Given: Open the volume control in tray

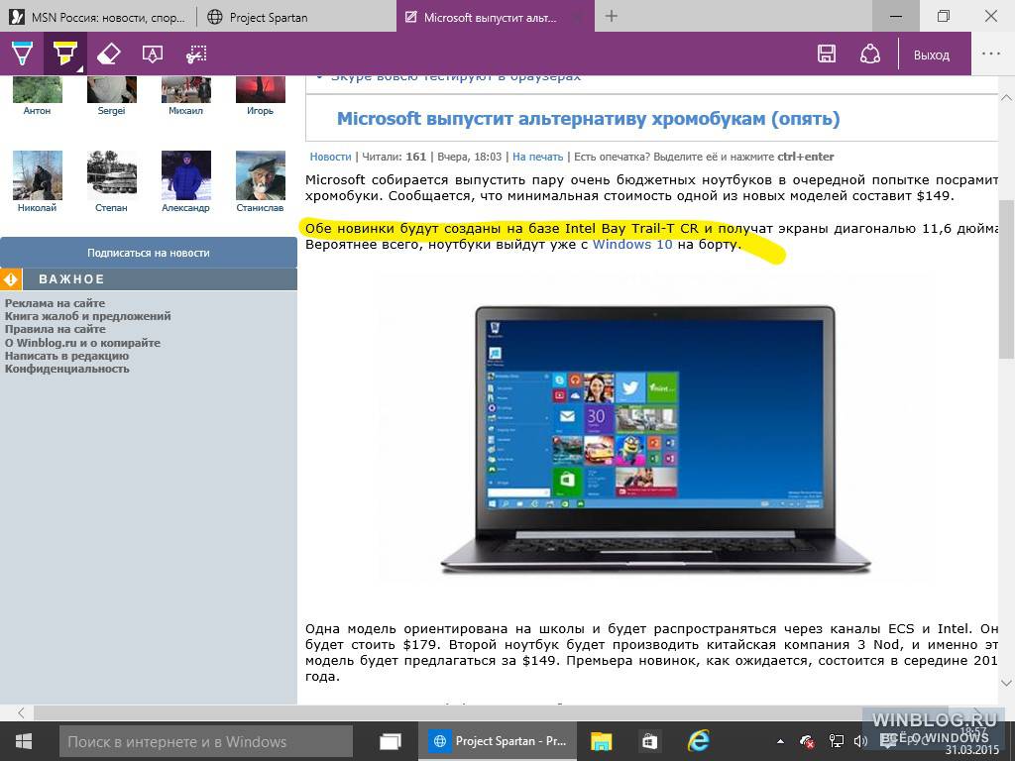Looking at the screenshot, I should pos(860,741).
